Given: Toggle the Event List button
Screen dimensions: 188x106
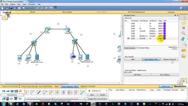Looking at the screenshot, I should [165, 86].
